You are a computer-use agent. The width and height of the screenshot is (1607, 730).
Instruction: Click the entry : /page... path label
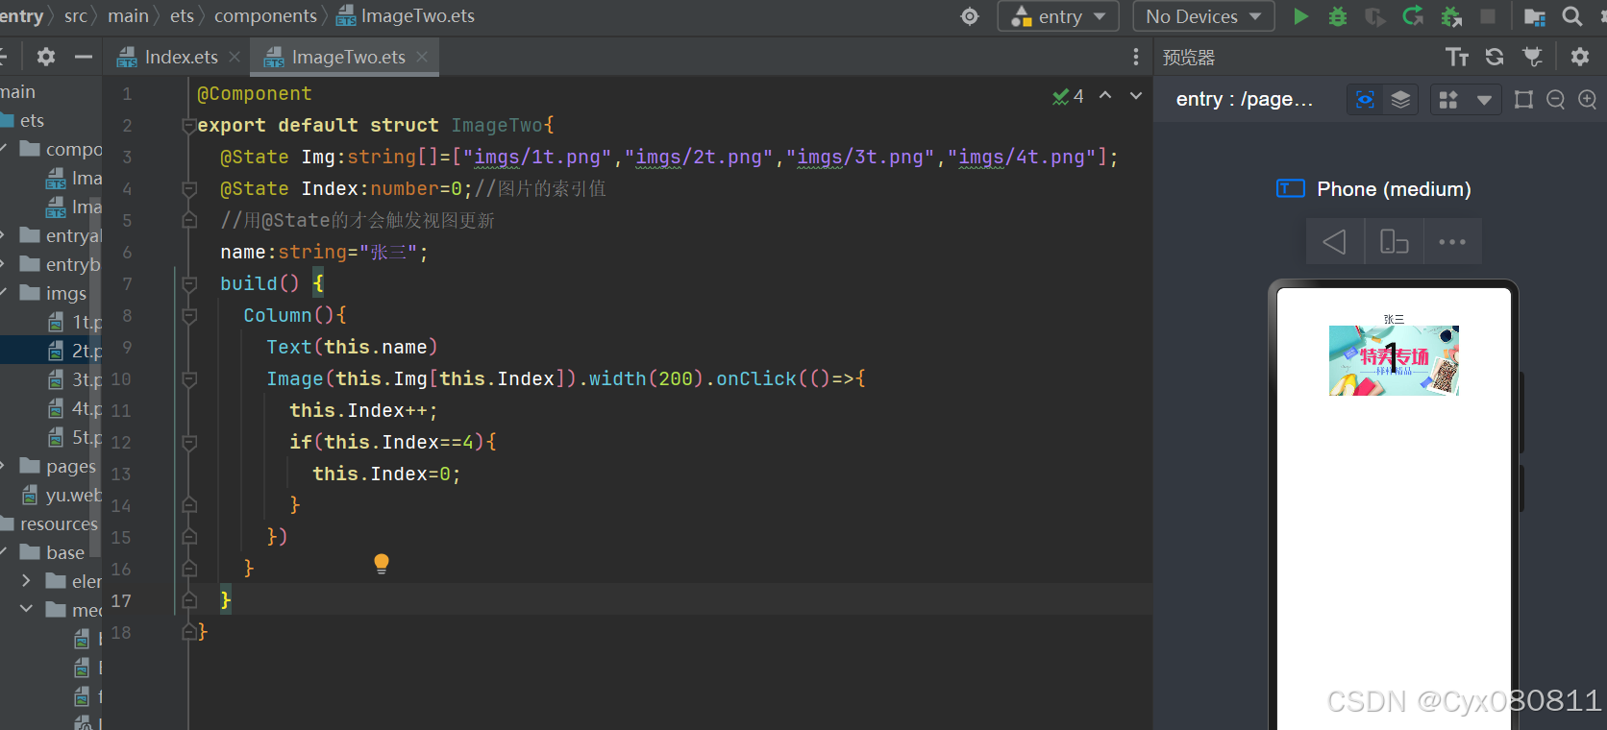1245,99
